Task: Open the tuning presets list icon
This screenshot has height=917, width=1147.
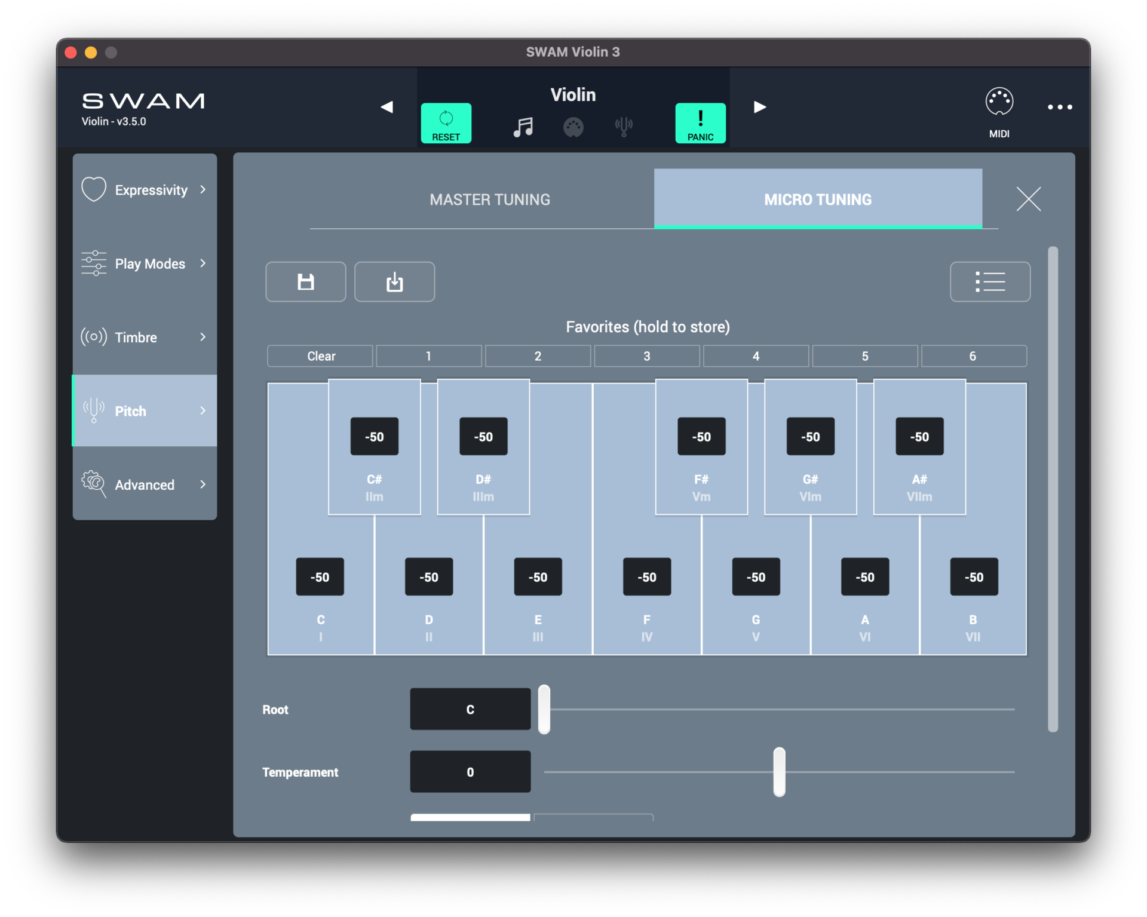Action: [990, 281]
